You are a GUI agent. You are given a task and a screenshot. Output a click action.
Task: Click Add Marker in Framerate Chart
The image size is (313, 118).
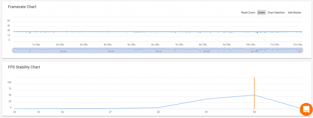pos(294,12)
